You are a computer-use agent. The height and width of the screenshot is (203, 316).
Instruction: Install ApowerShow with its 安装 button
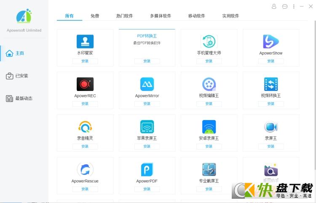(271, 61)
